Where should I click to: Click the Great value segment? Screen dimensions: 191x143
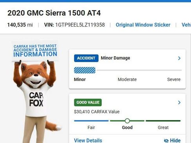click(163, 121)
